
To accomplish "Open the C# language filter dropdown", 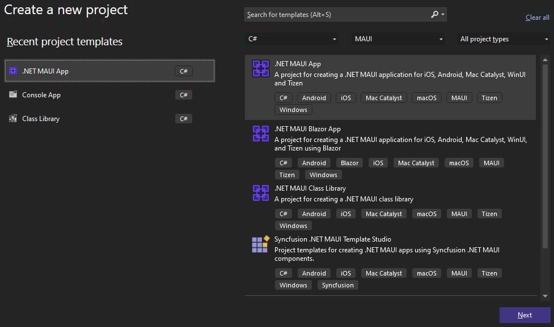I will pos(291,39).
